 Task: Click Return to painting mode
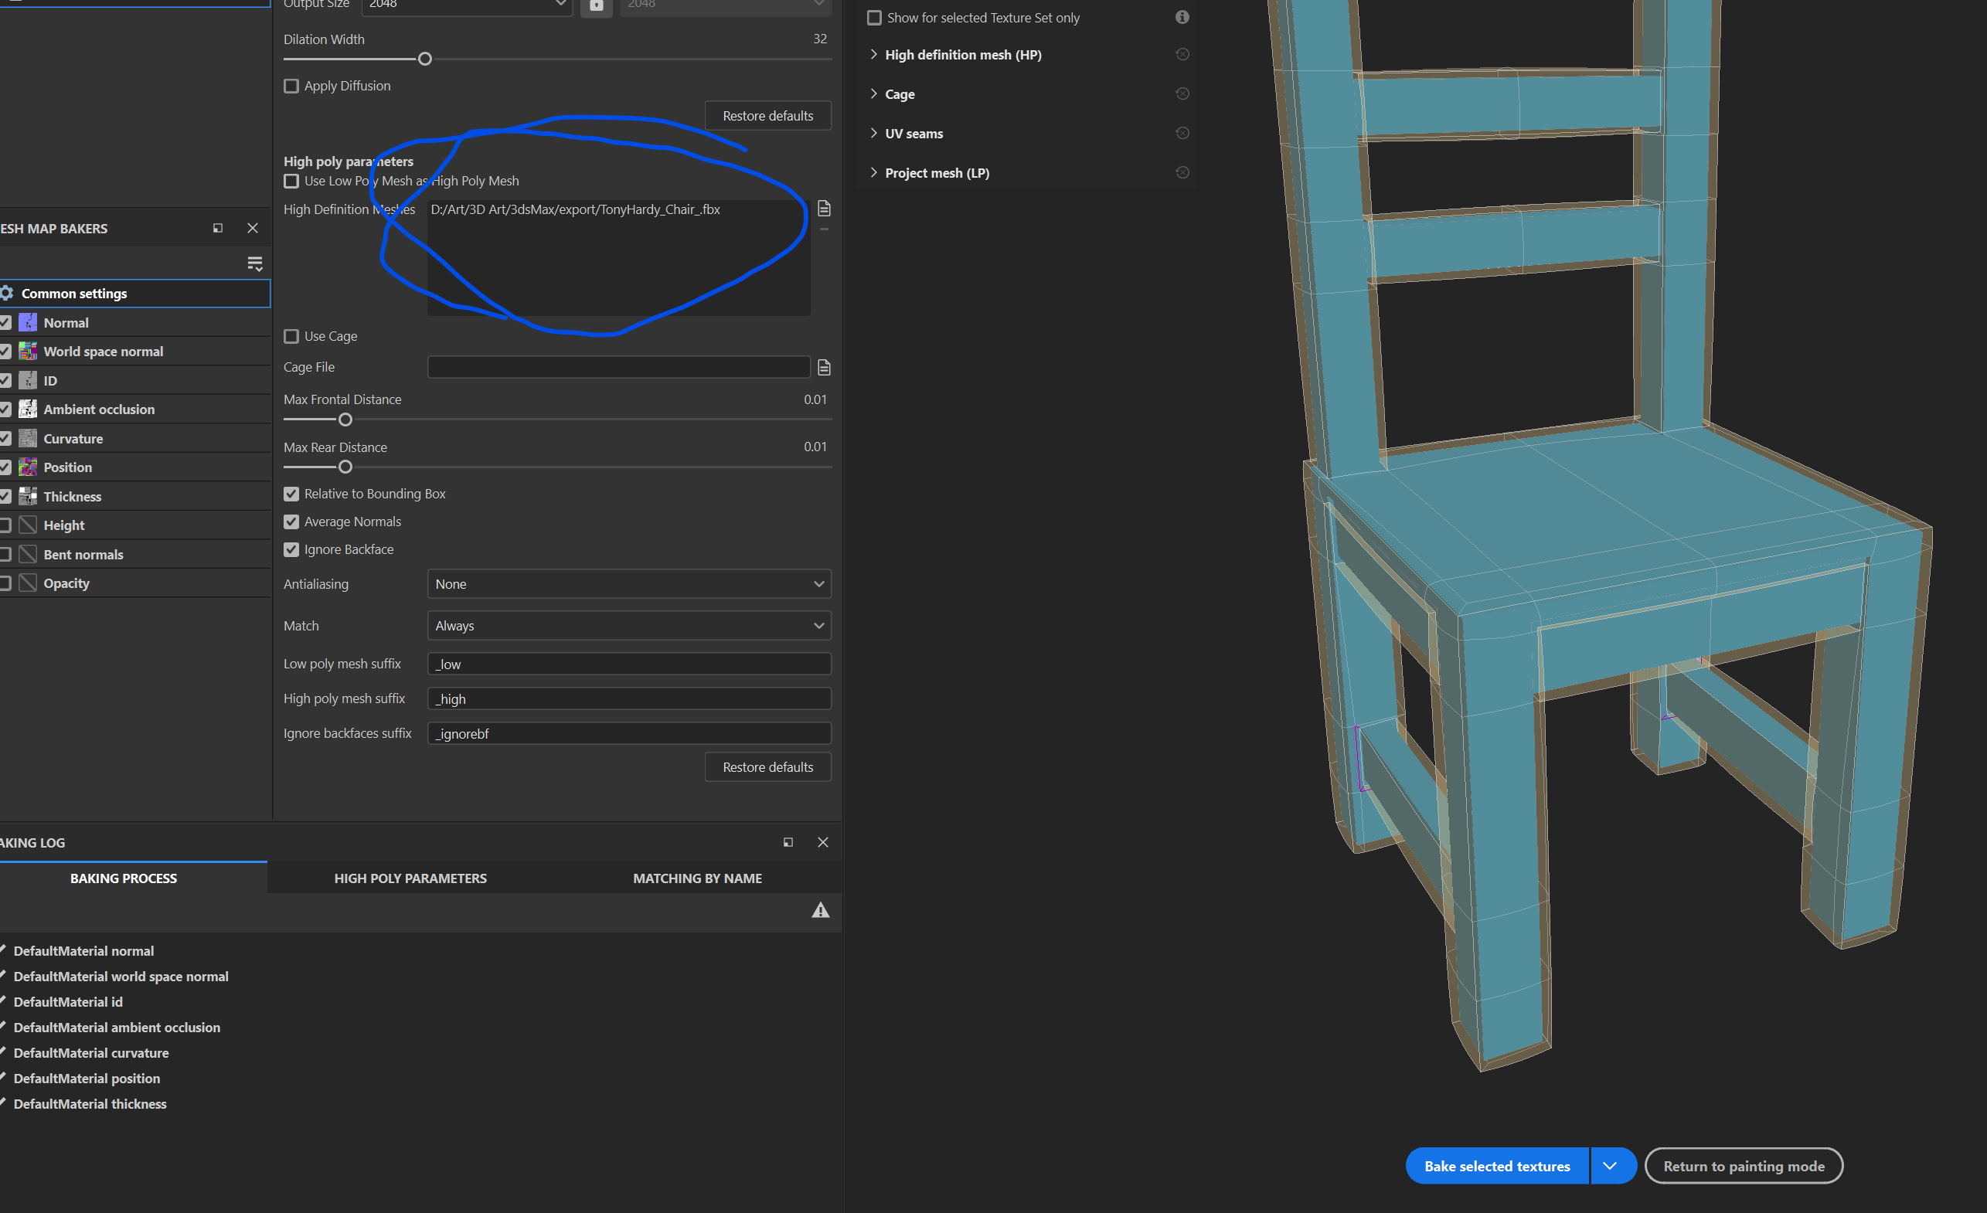[1744, 1165]
